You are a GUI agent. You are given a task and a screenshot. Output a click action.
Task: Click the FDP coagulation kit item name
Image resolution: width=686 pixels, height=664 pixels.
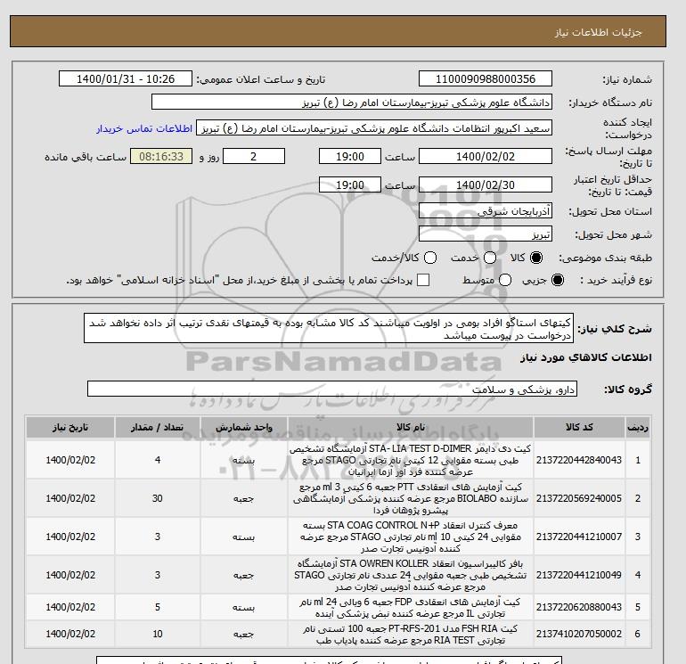411,607
